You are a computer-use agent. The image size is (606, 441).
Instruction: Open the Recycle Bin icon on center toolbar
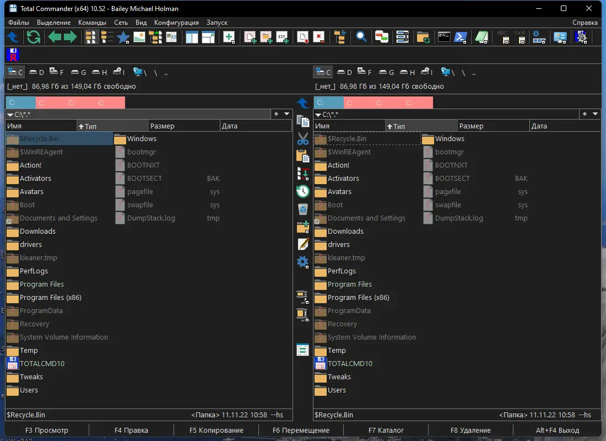point(302,209)
